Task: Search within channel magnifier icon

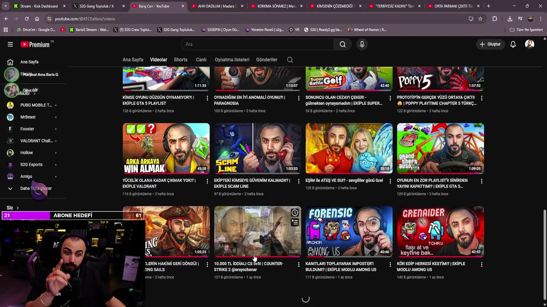Action: (290, 60)
